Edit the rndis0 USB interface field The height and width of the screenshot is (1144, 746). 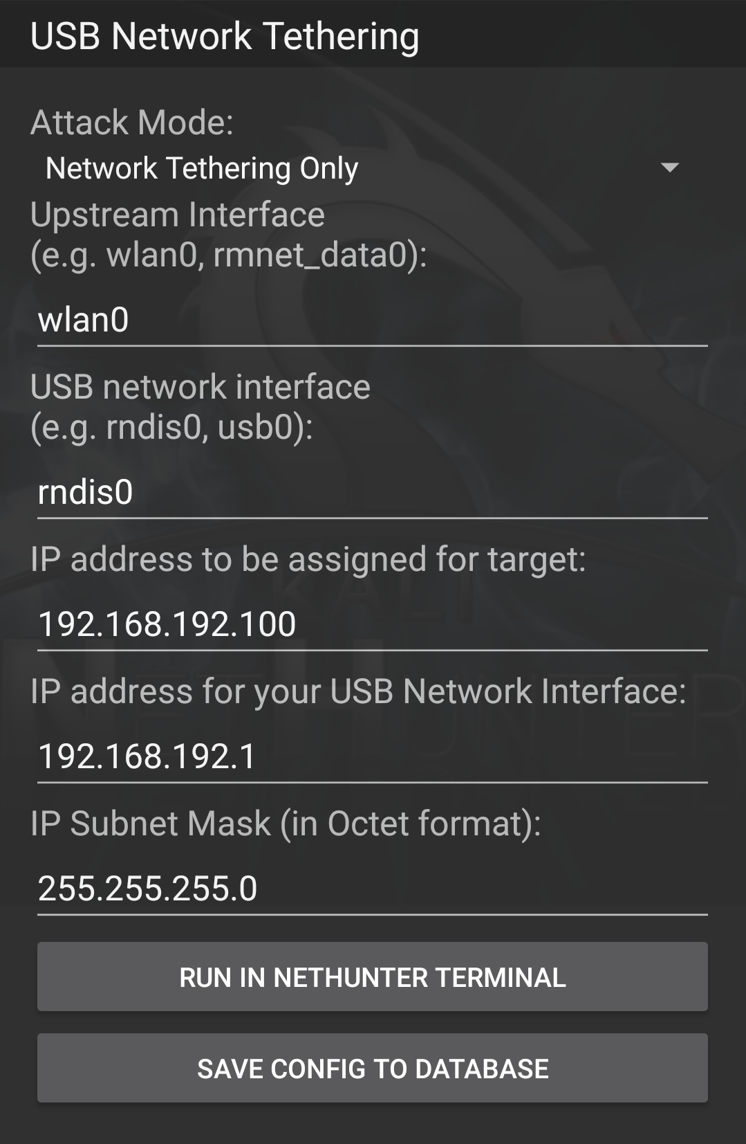[372, 493]
